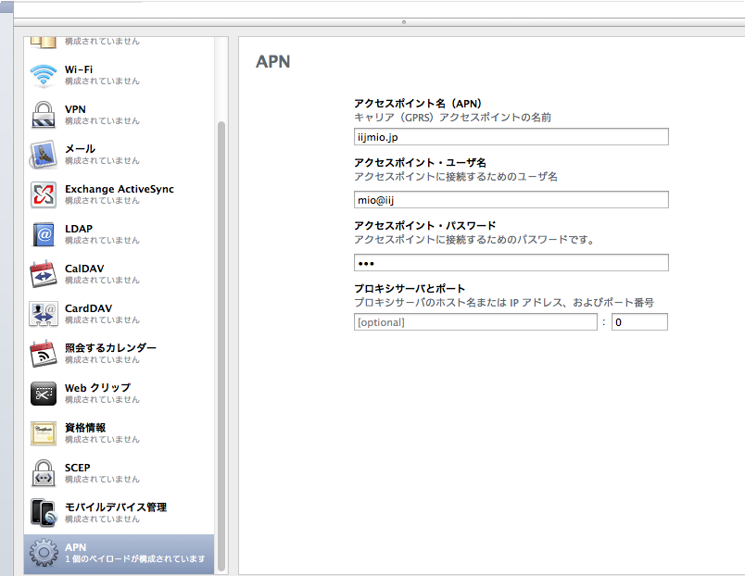Open the モバイルデバイス管理 icon

(x=44, y=513)
